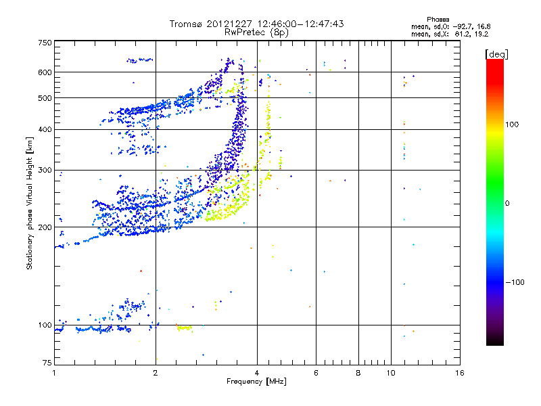Click the '[deg]' colorbar unit label
The width and height of the screenshot is (541, 406).
[496, 54]
